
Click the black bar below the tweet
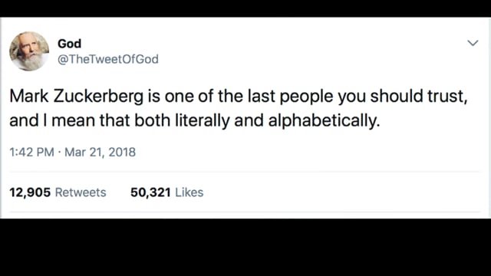pos(245,247)
